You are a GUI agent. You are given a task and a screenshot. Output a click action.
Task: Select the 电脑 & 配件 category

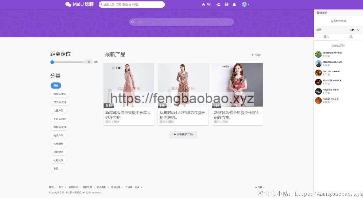[x=60, y=127]
